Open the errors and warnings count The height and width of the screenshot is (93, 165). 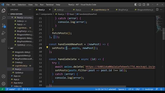[26, 89]
